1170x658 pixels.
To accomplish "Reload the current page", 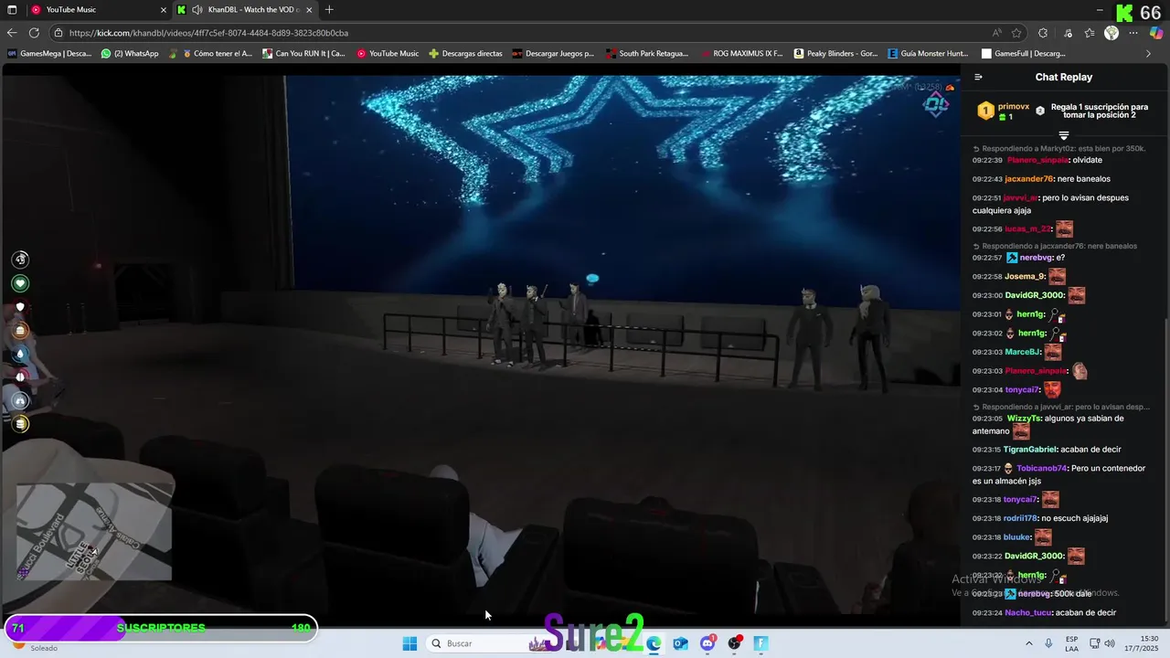I will coord(34,33).
